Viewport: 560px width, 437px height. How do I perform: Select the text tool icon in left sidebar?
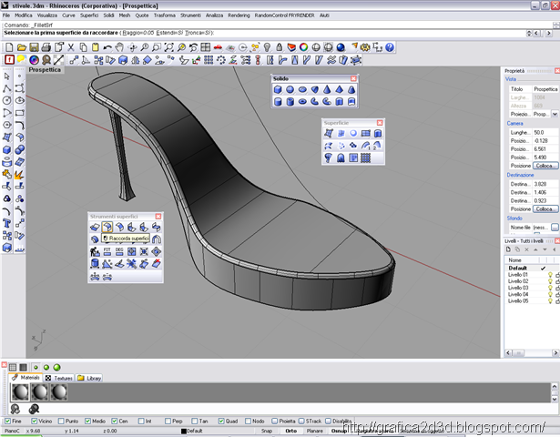tap(6, 223)
